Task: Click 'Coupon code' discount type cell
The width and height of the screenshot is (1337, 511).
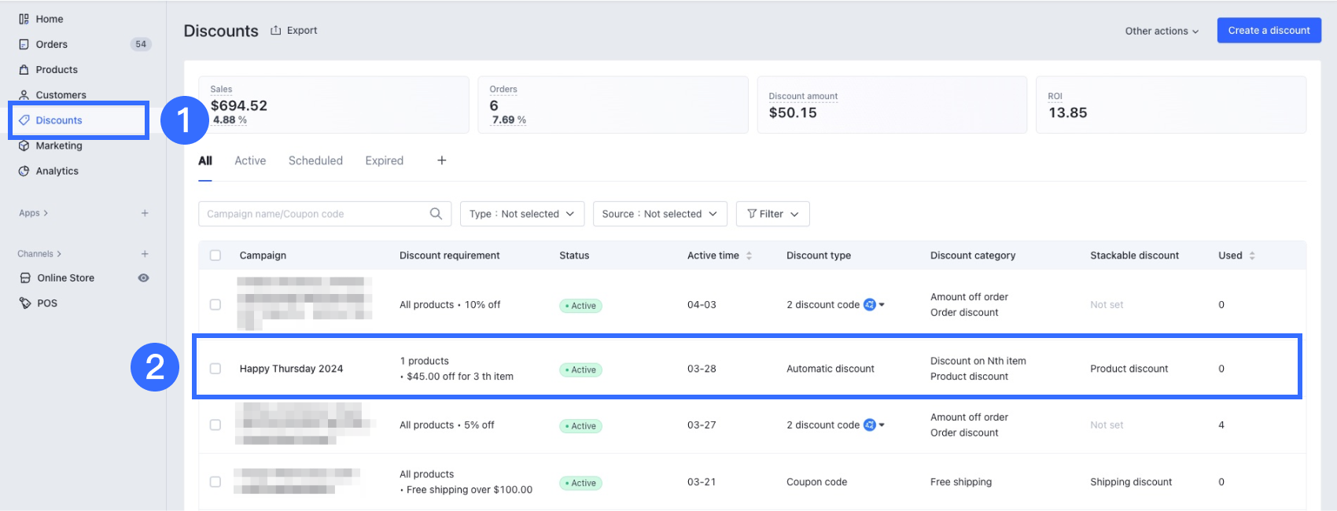Action: 816,482
